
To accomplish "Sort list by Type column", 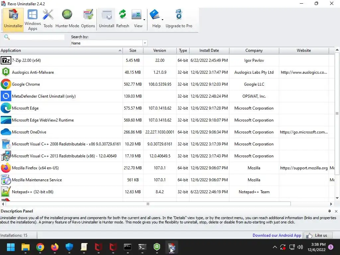I will pos(183,50).
